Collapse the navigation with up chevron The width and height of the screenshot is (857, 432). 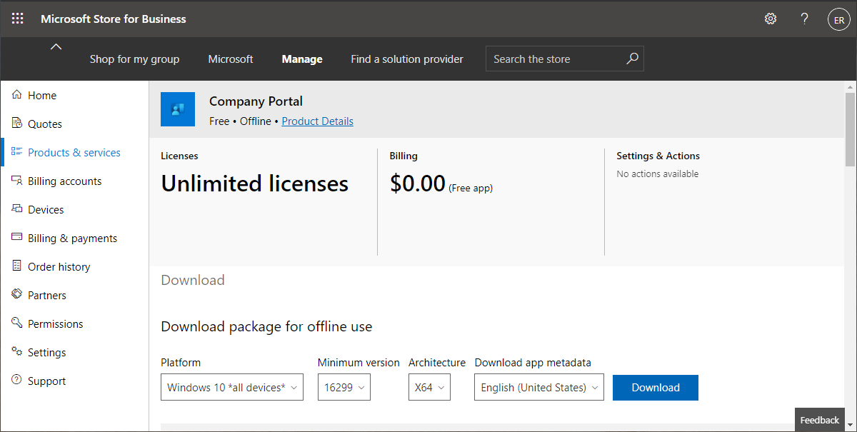[x=56, y=47]
